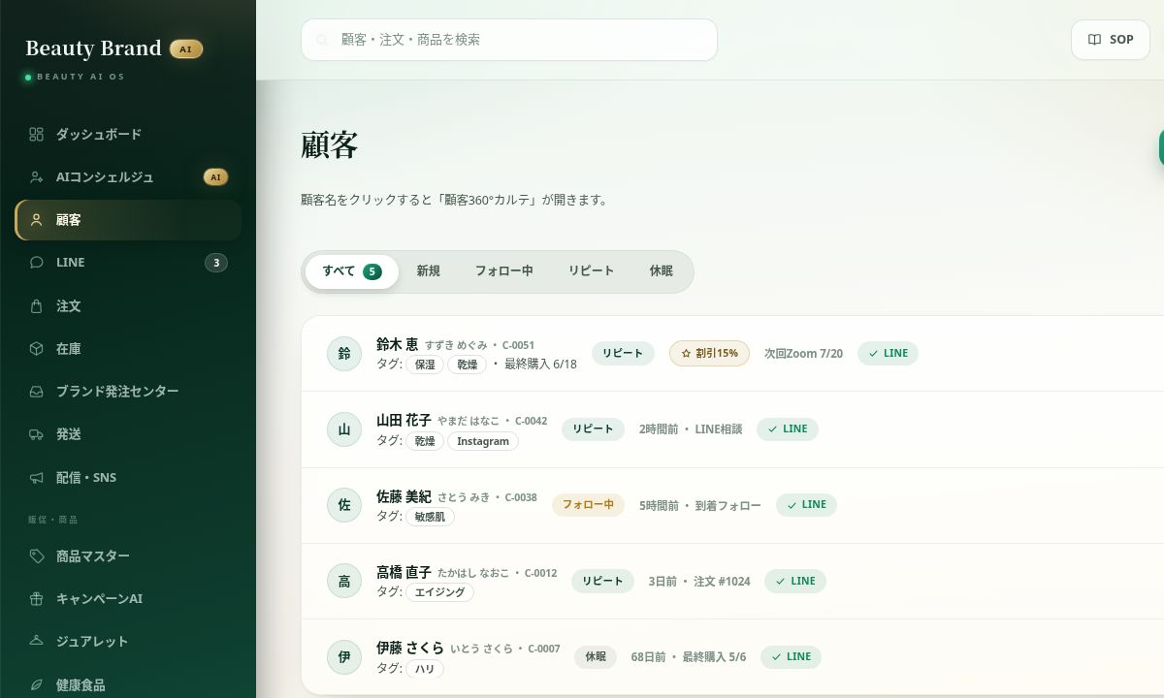This screenshot has height=698, width=1164.
Task: Click the 鈴 avatar circle
Action: tap(343, 353)
